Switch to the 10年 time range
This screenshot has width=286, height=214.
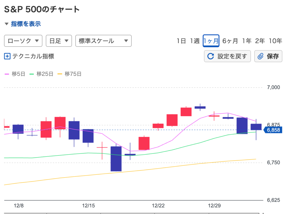(x=275, y=41)
